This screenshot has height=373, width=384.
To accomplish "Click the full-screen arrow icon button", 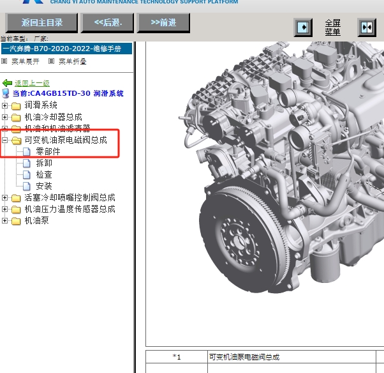I will 303,27.
